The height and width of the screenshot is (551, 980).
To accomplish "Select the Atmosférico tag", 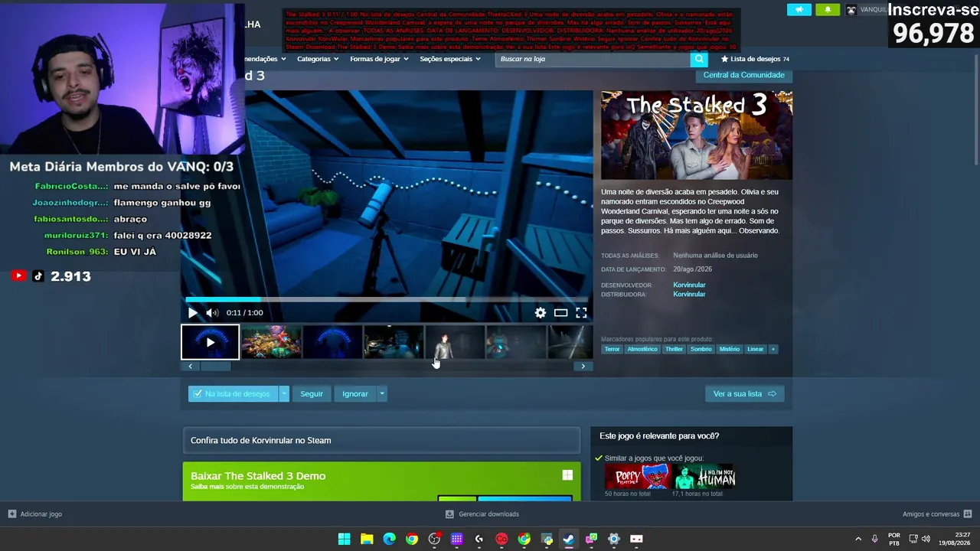I will pyautogui.click(x=642, y=349).
